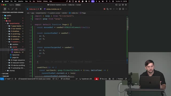Image resolution: width=171 pixels, height=96 pixels.
Task: Click the go to previous change icon
Action: click(x=111, y=9)
